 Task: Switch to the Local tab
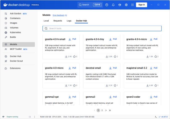pos(46,21)
